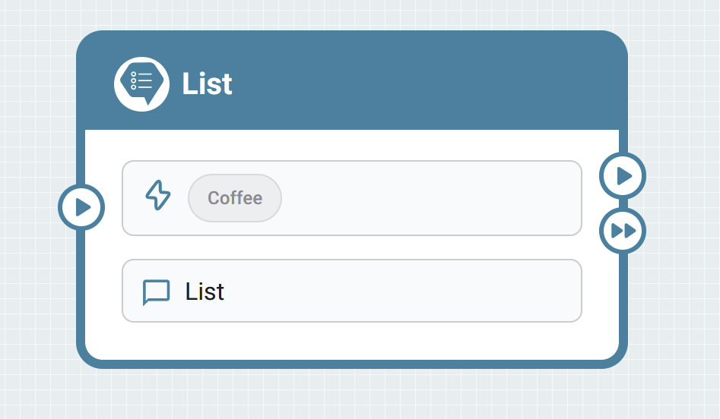Click empty canvas above the List node
The width and height of the screenshot is (720, 419).
point(351,14)
